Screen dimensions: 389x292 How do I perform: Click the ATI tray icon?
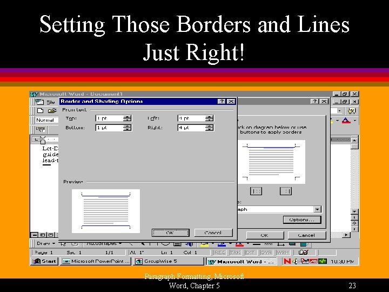tap(313, 261)
